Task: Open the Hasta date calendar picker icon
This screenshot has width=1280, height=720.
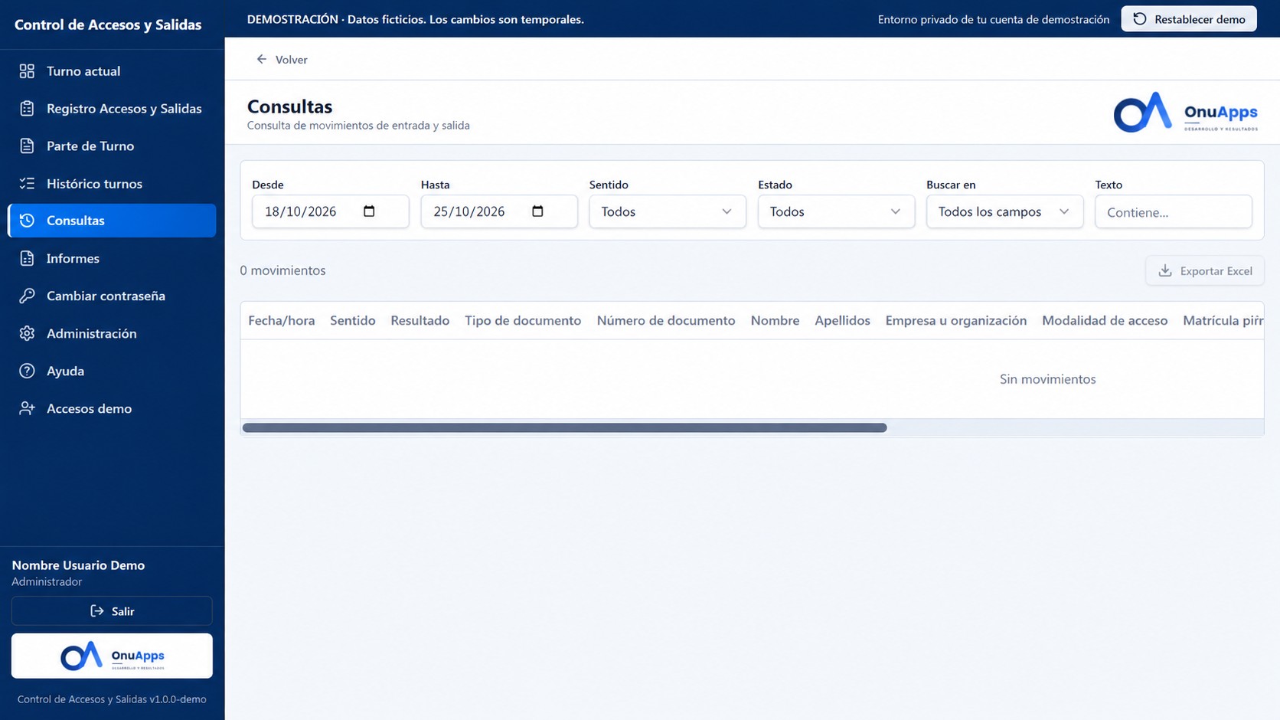Action: tap(537, 211)
